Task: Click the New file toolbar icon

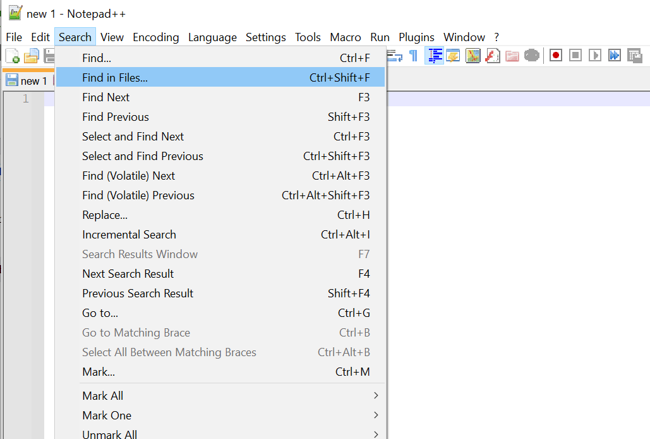Action: (12, 56)
